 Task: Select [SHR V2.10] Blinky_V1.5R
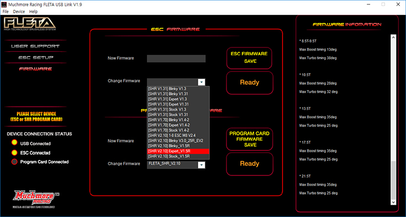(x=178, y=146)
